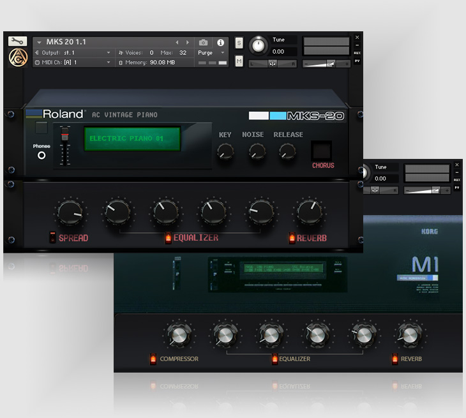
Task: Click the previous instrument arrow
Action: coord(177,43)
